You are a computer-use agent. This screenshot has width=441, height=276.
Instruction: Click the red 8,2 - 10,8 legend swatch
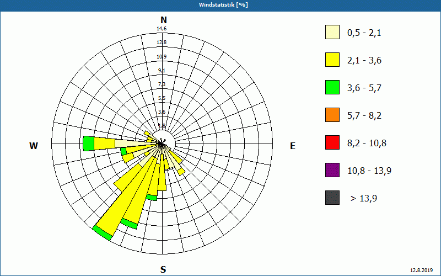(x=332, y=142)
